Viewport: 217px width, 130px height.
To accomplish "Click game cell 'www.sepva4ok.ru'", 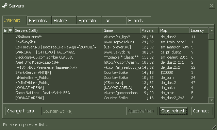I will pyautogui.click(x=119, y=42).
